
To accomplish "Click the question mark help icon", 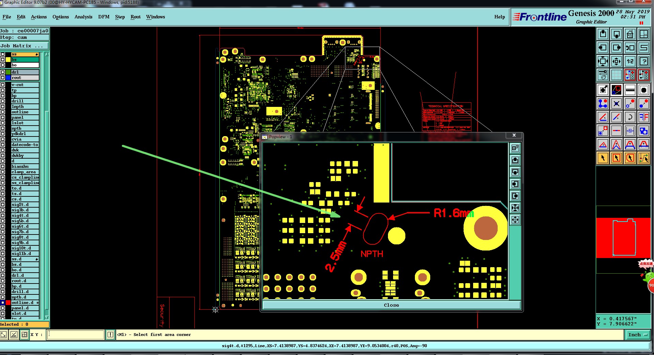I will 644,61.
